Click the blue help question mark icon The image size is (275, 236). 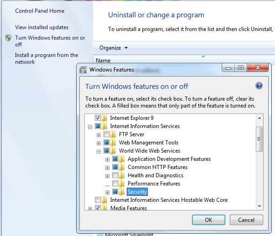coord(259,86)
